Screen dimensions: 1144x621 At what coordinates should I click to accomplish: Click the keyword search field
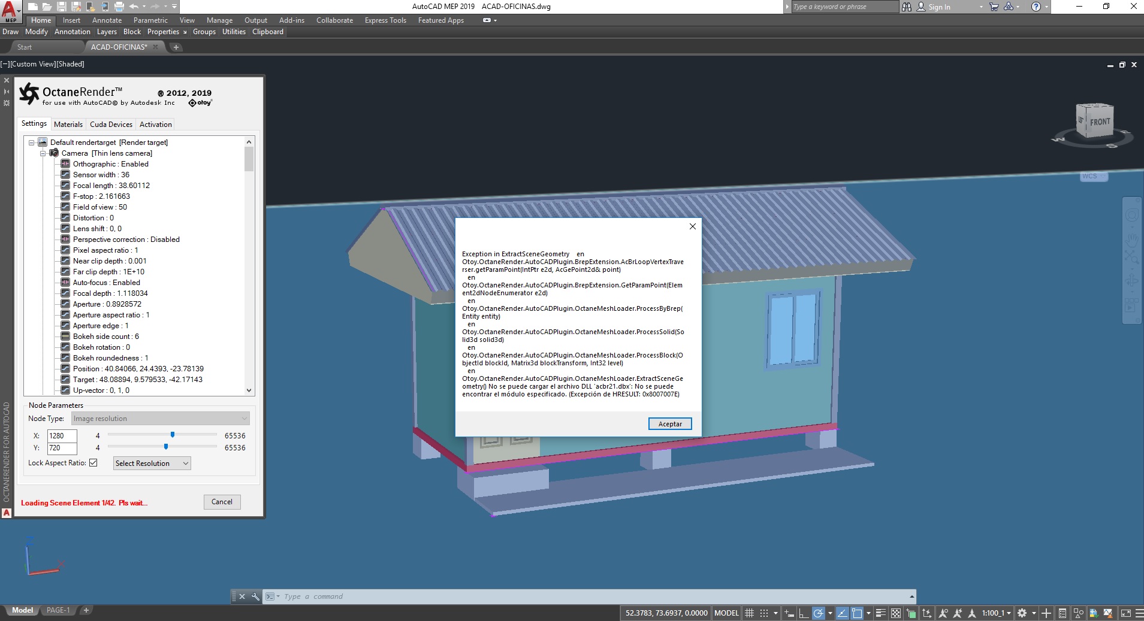click(844, 7)
